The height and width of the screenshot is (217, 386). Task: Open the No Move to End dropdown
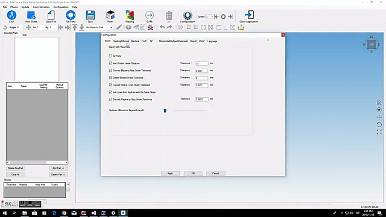coord(99,27)
